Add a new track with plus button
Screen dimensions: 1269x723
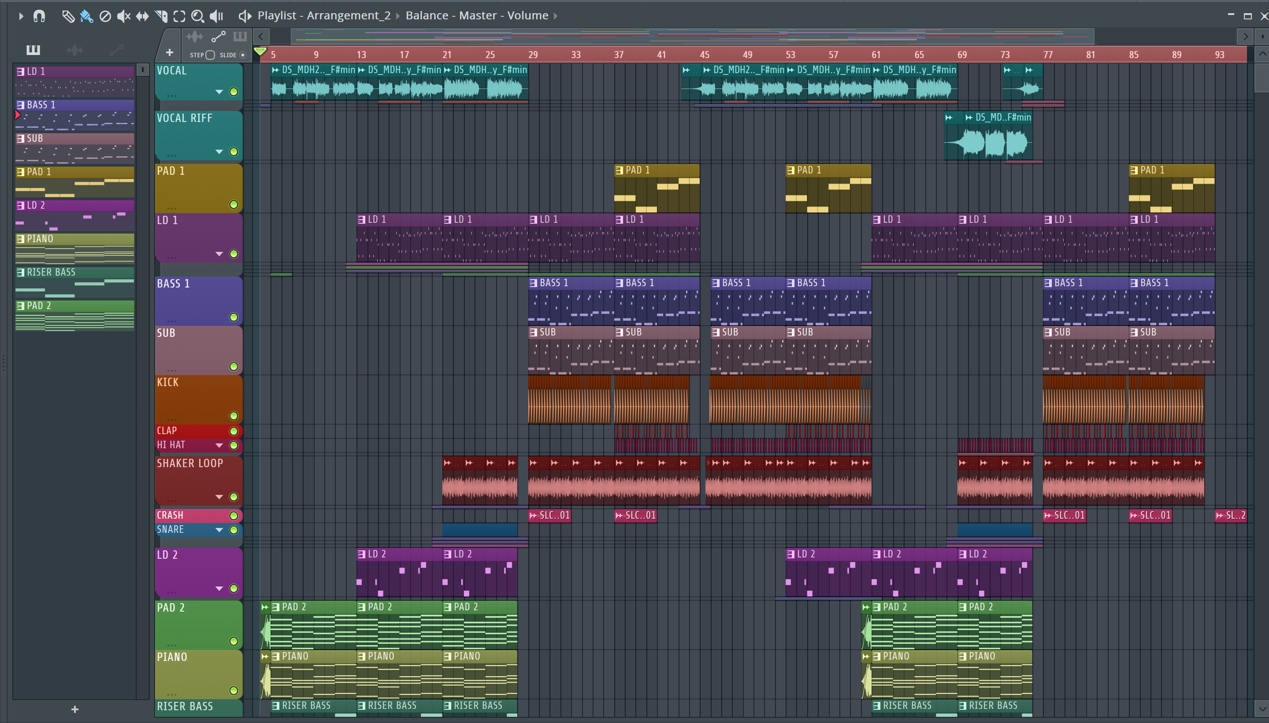[170, 53]
